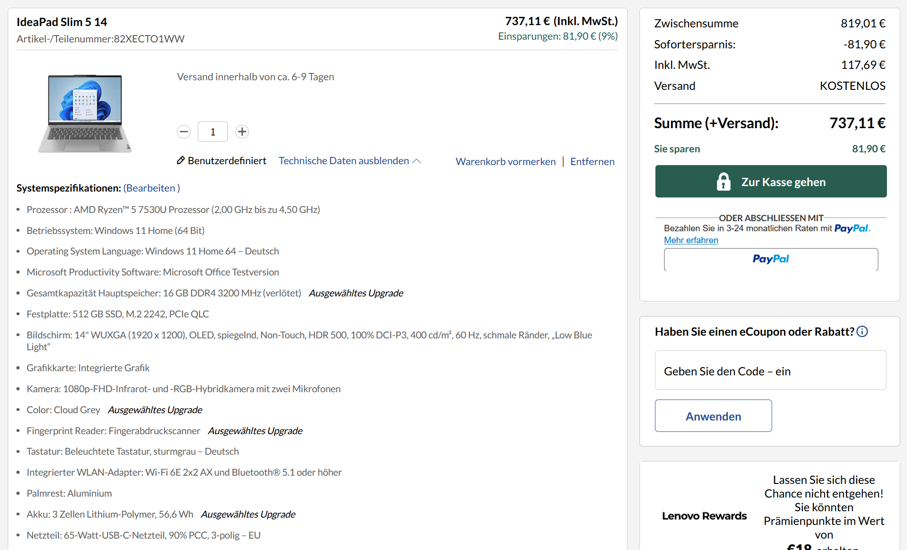This screenshot has height=550, width=907.
Task: Decrease quantity with the minus icon
Action: [184, 132]
